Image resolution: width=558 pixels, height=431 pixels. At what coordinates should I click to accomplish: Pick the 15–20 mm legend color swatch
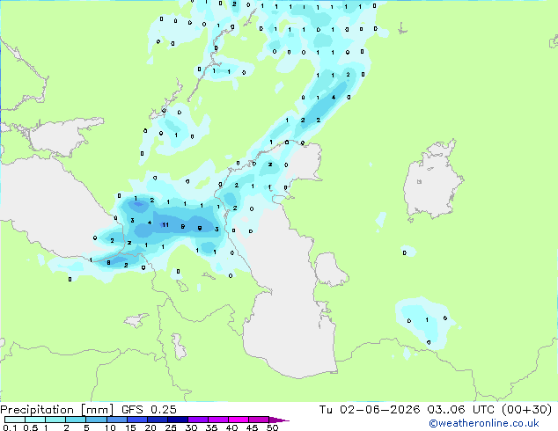(x=136, y=420)
